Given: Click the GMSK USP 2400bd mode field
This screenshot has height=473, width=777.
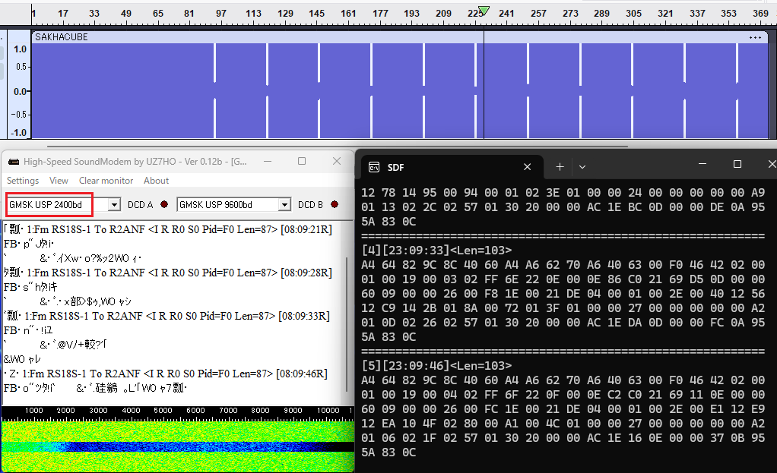Looking at the screenshot, I should point(58,205).
